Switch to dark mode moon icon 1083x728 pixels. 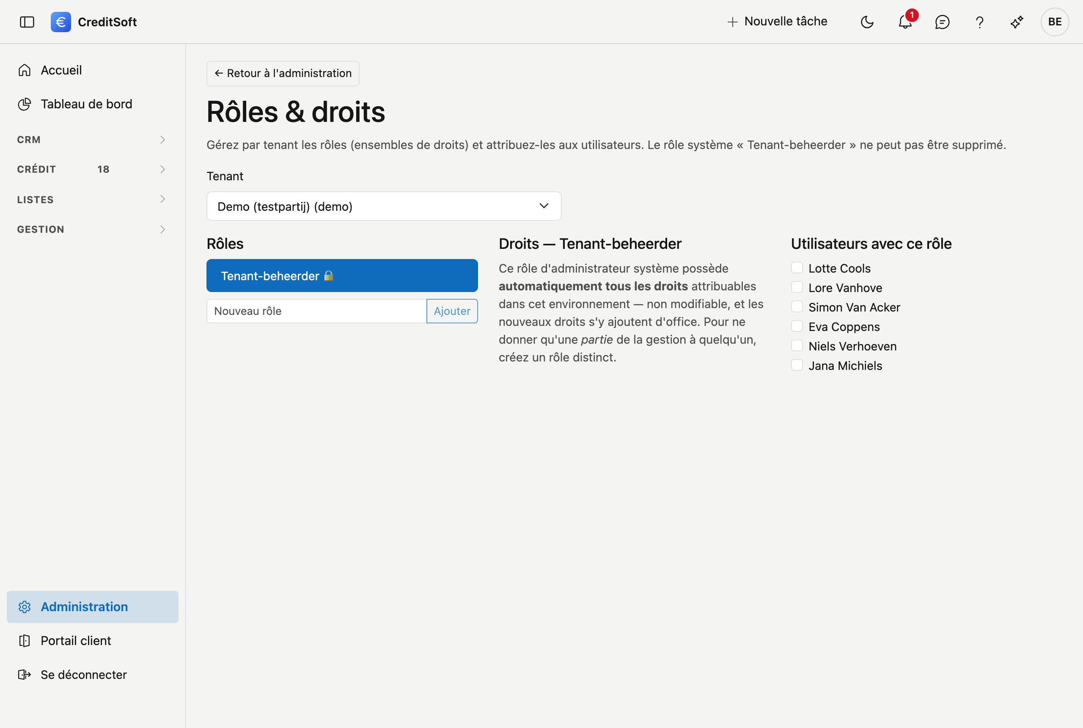click(867, 22)
